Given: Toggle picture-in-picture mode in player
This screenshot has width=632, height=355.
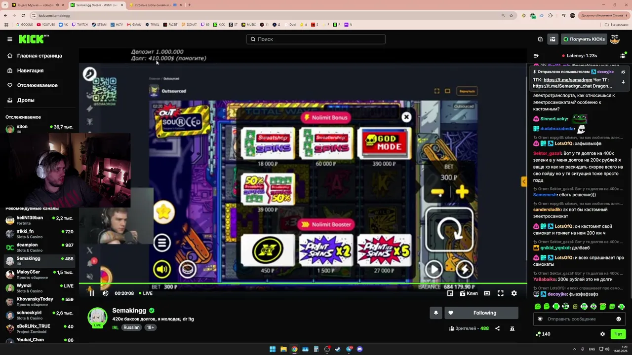Looking at the screenshot, I should (450, 293).
